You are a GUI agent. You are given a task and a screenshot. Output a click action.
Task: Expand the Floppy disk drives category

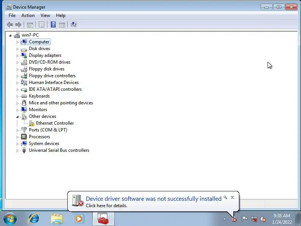[x=17, y=69]
